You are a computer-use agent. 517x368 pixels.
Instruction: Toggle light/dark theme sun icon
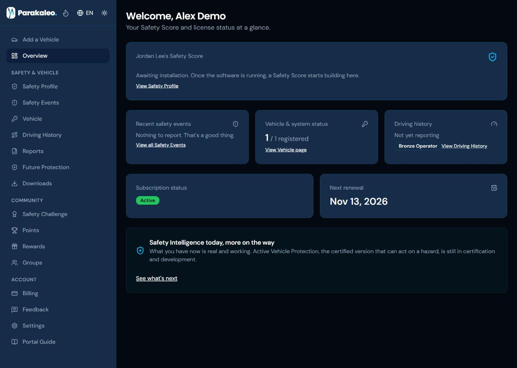pos(105,13)
